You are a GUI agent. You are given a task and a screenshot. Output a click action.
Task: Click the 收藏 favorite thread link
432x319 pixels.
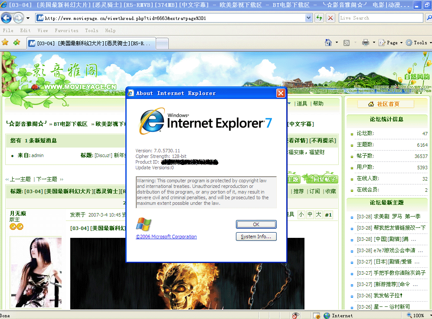point(331,191)
